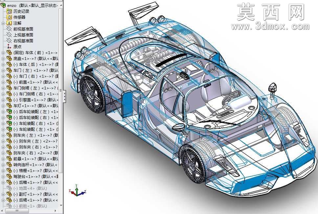The image size is (318, 214).
Task: Click the enzo assembly root icon
Action: coord(3,6)
